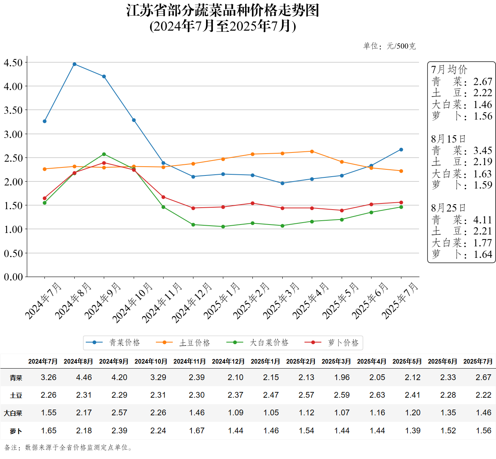Click the 4.46 cell in the 青菜 row

click(x=84, y=377)
